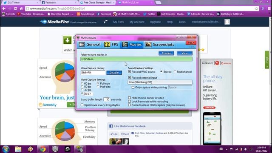
Task: Click the Facebook Like button
Action: coord(114,134)
